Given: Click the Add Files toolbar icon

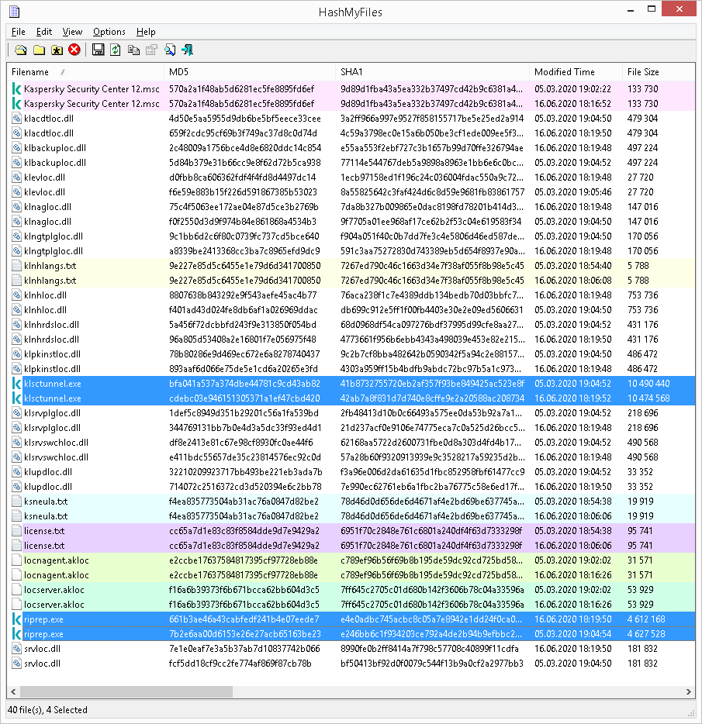Looking at the screenshot, I should coord(21,50).
